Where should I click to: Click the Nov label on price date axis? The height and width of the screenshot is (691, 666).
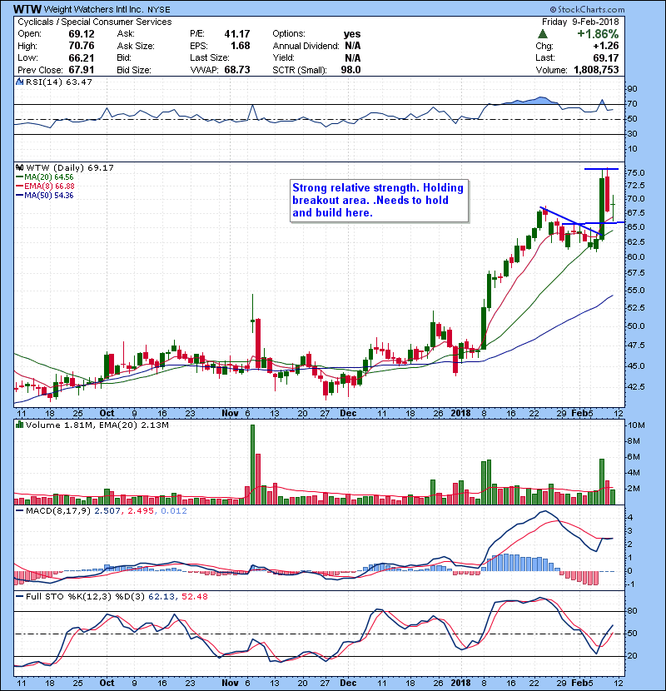[x=230, y=414]
